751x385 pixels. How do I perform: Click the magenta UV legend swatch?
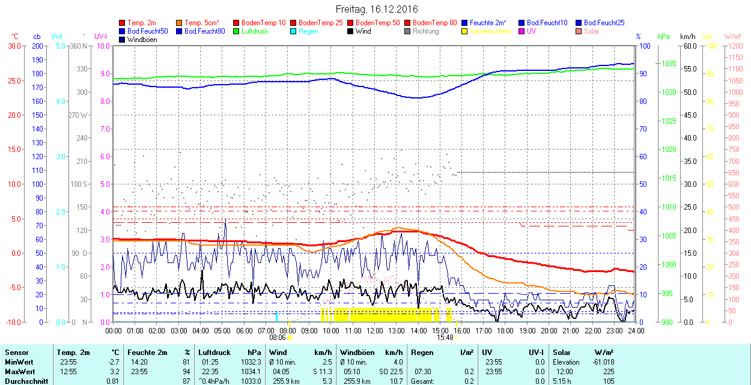coord(522,31)
